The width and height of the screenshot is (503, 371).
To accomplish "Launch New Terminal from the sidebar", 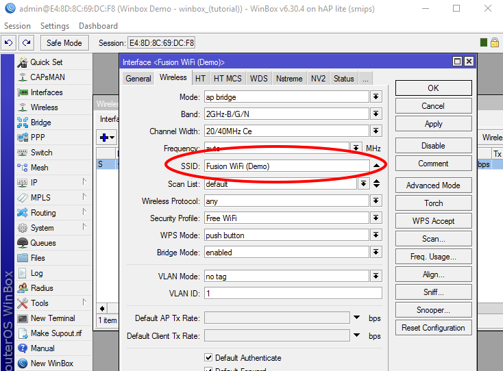I will (x=53, y=318).
